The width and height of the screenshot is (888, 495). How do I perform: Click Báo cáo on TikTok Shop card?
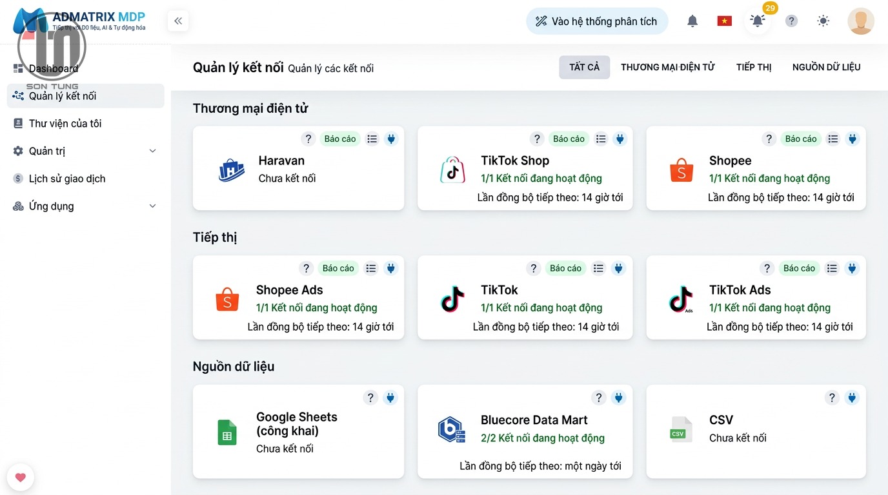569,139
